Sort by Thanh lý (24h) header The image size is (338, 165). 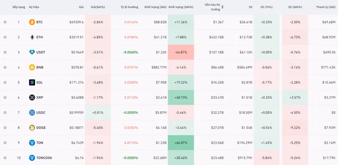pyautogui.click(x=326, y=7)
